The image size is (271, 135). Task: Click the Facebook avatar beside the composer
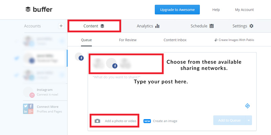[x=79, y=57]
